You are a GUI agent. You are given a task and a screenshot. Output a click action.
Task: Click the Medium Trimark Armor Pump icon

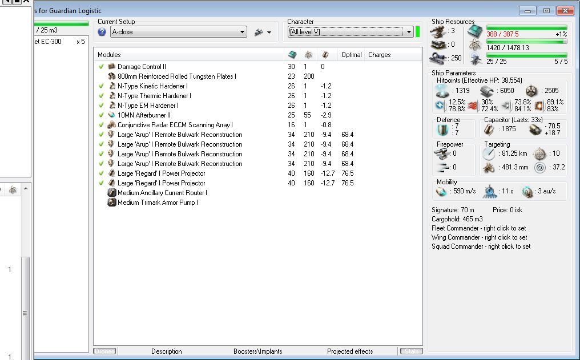(112, 202)
